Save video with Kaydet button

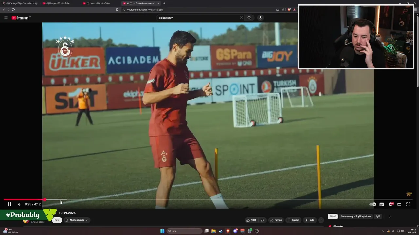[x=293, y=220]
